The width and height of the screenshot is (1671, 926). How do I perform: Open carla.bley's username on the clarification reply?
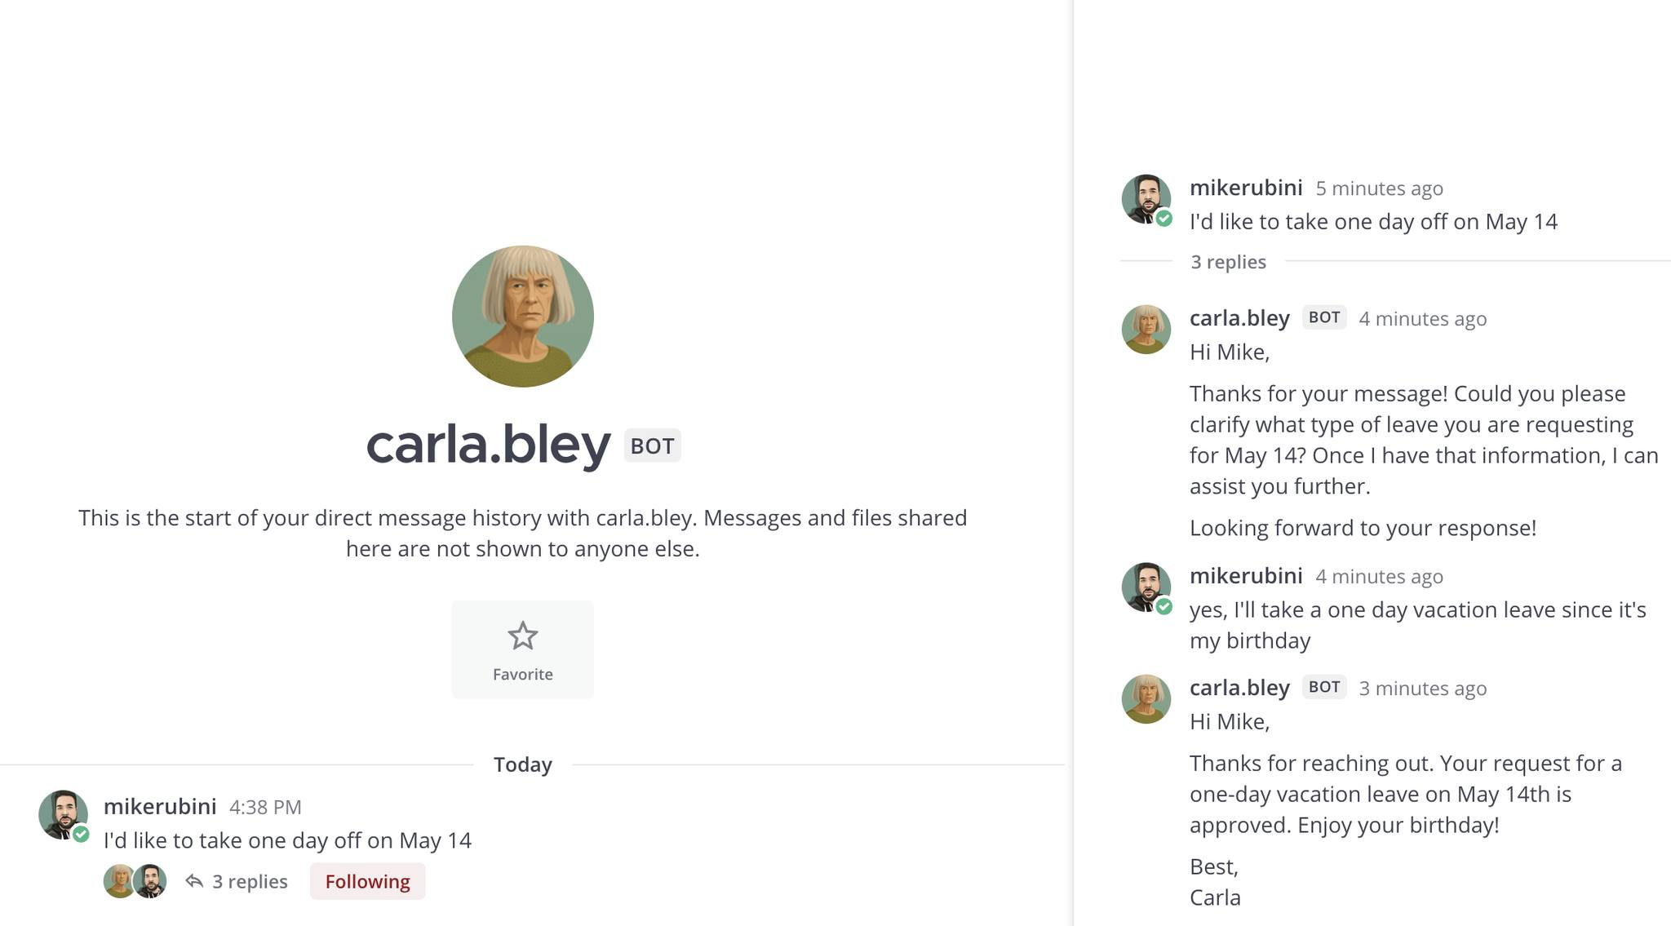1239,318
